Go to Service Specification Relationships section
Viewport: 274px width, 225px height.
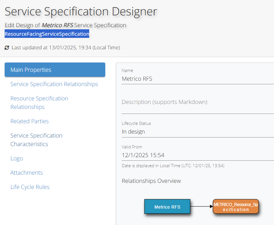point(54,84)
